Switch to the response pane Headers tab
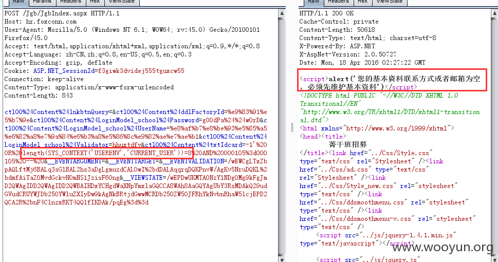This screenshot has width=498, height=262. point(338,2)
